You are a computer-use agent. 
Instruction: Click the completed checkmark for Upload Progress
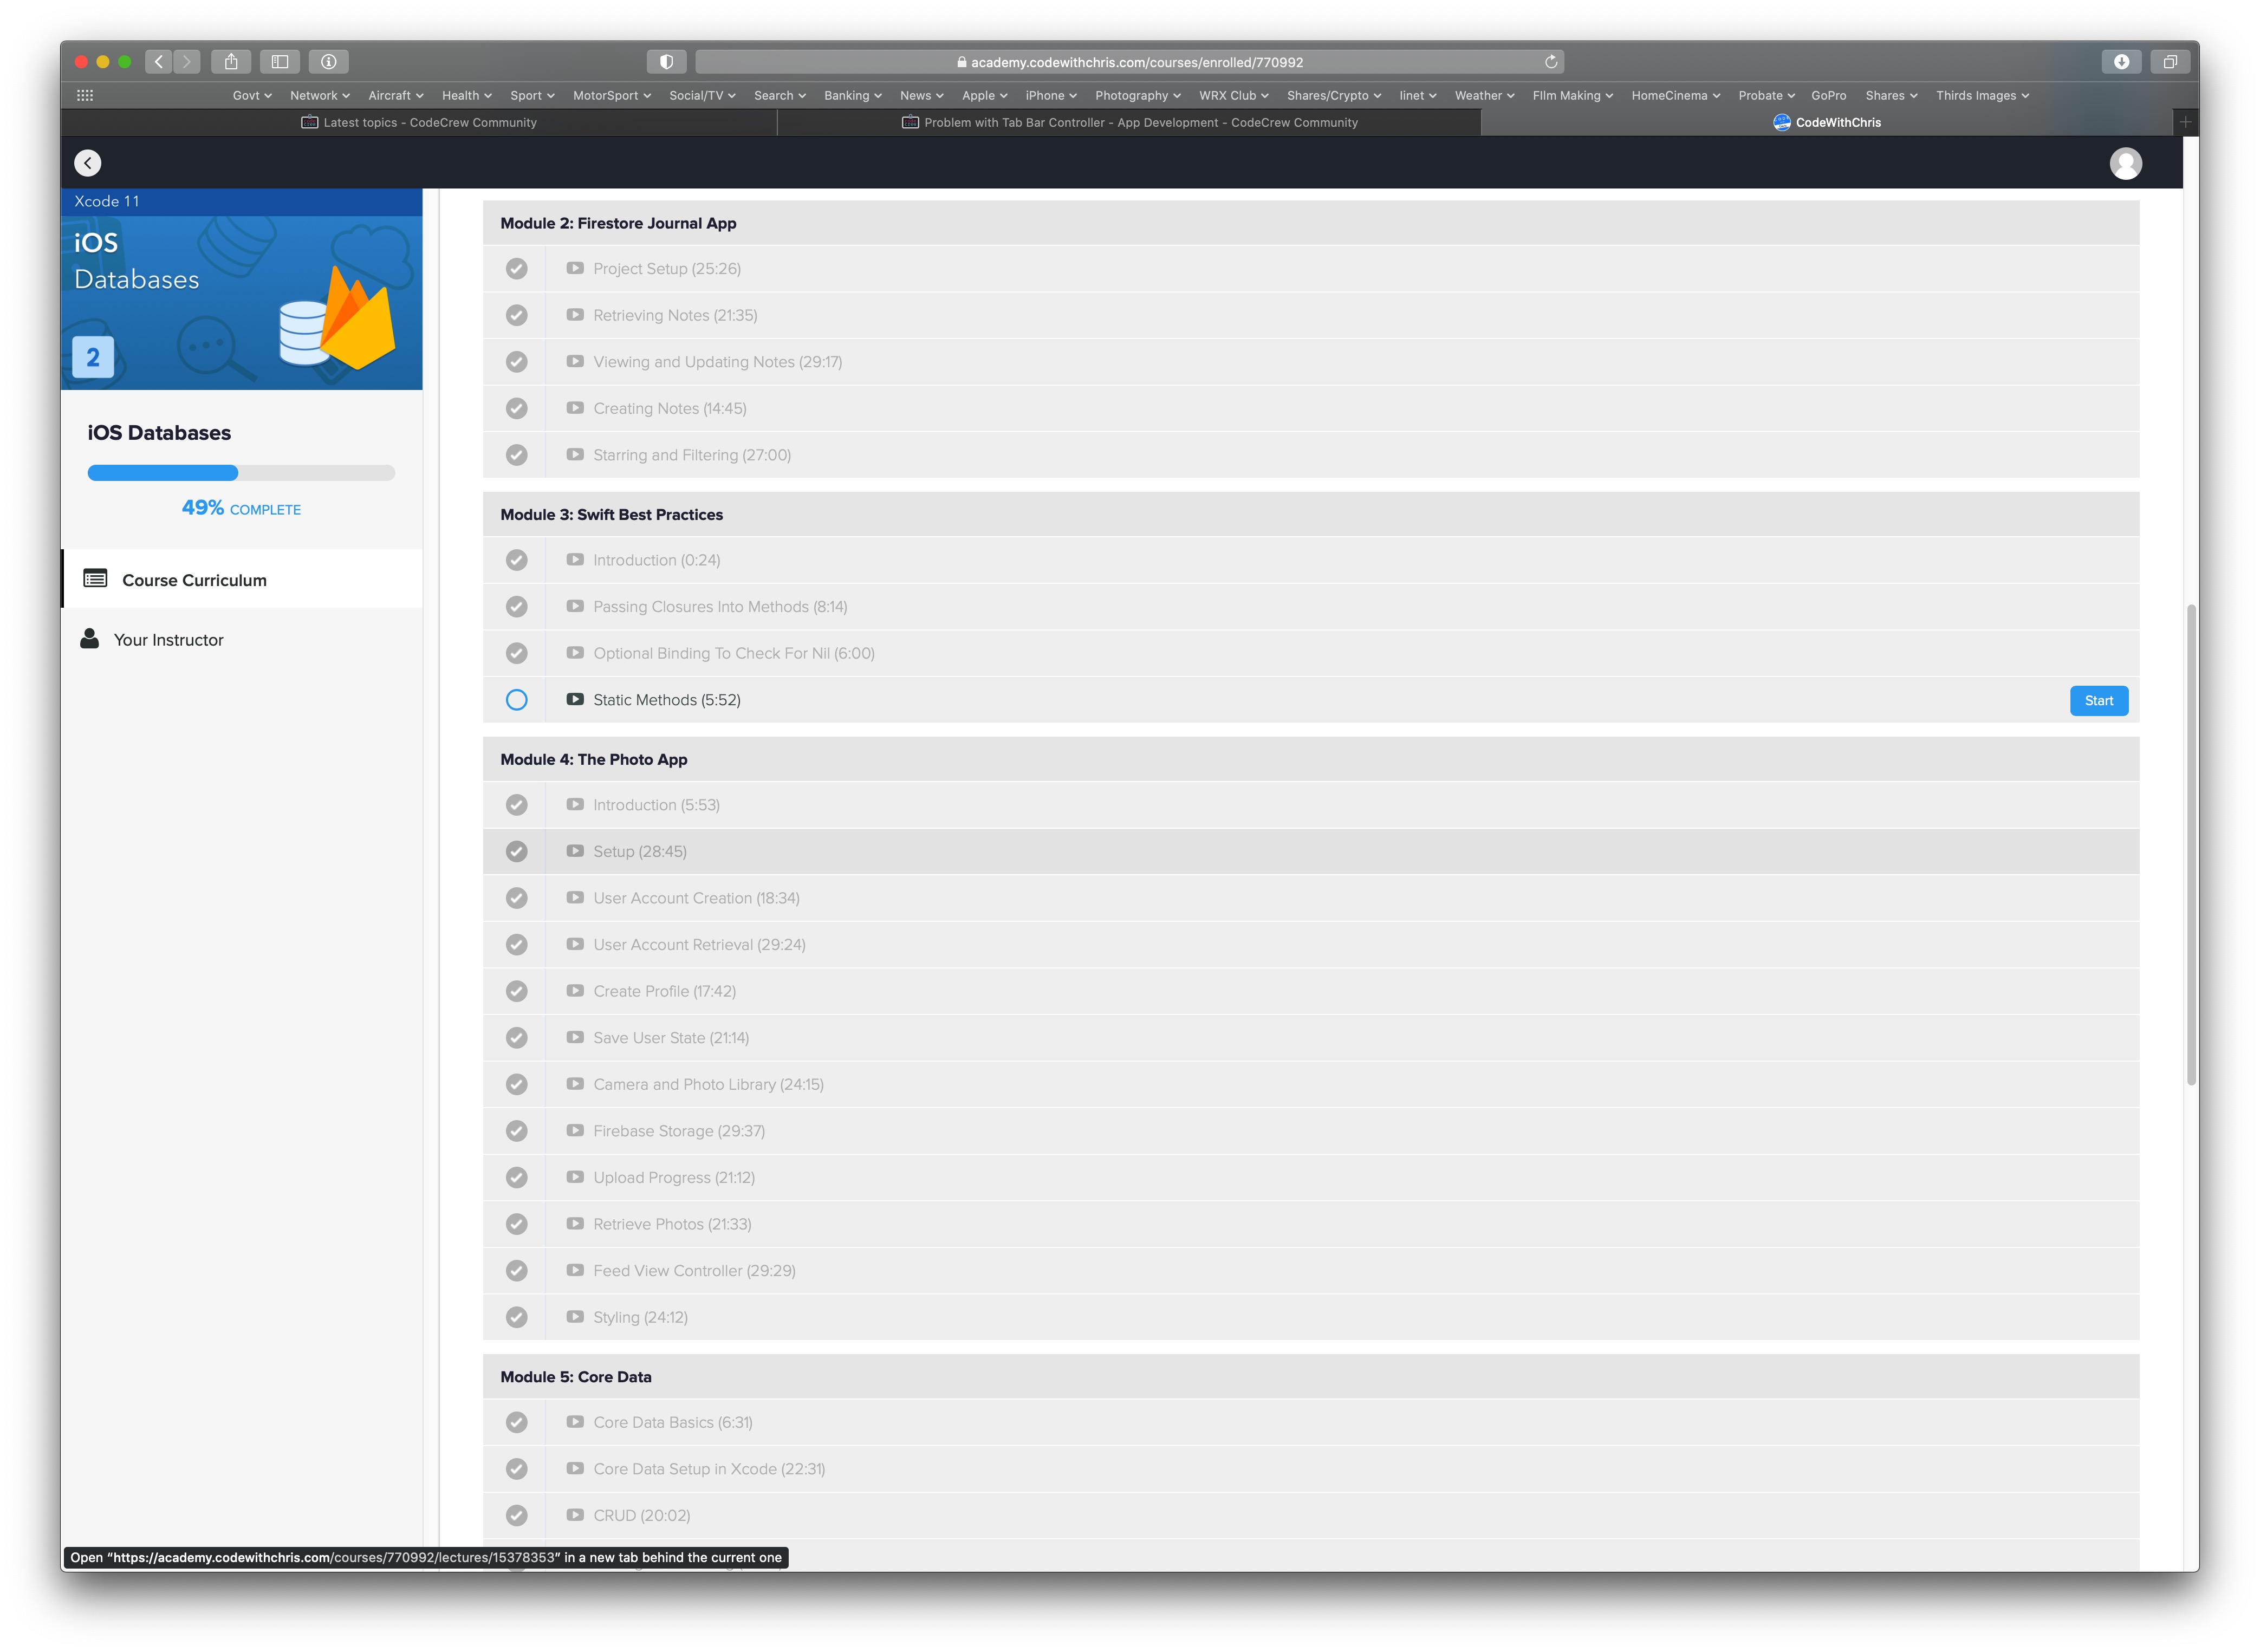(x=516, y=1177)
